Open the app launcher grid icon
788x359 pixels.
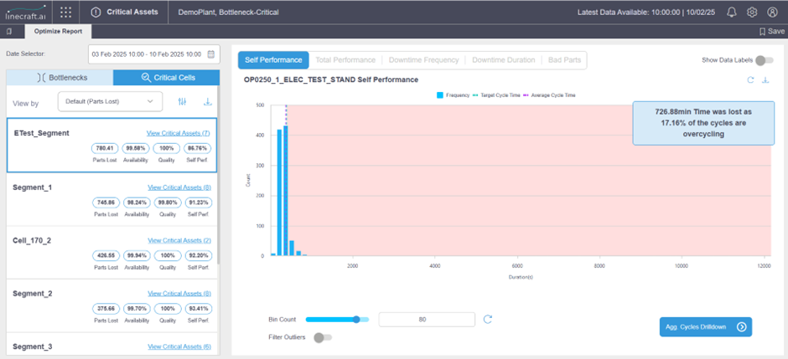tap(65, 12)
